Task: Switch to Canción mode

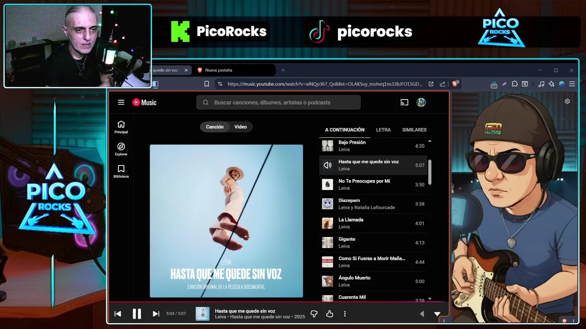Action: 215,127
